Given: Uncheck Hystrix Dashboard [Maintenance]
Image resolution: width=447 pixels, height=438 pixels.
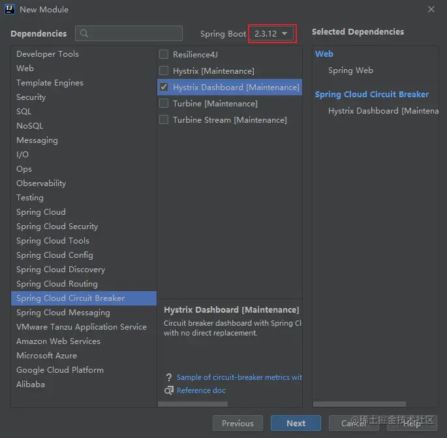Looking at the screenshot, I should [164, 87].
